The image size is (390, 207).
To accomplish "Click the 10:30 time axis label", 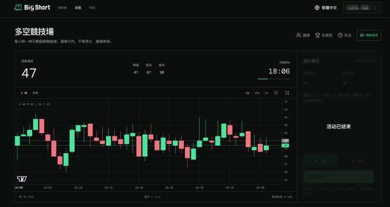I will 199,188.
